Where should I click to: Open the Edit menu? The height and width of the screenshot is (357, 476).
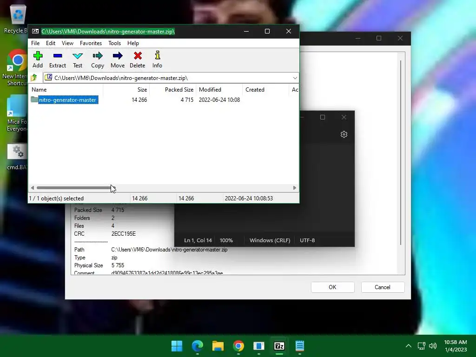50,43
